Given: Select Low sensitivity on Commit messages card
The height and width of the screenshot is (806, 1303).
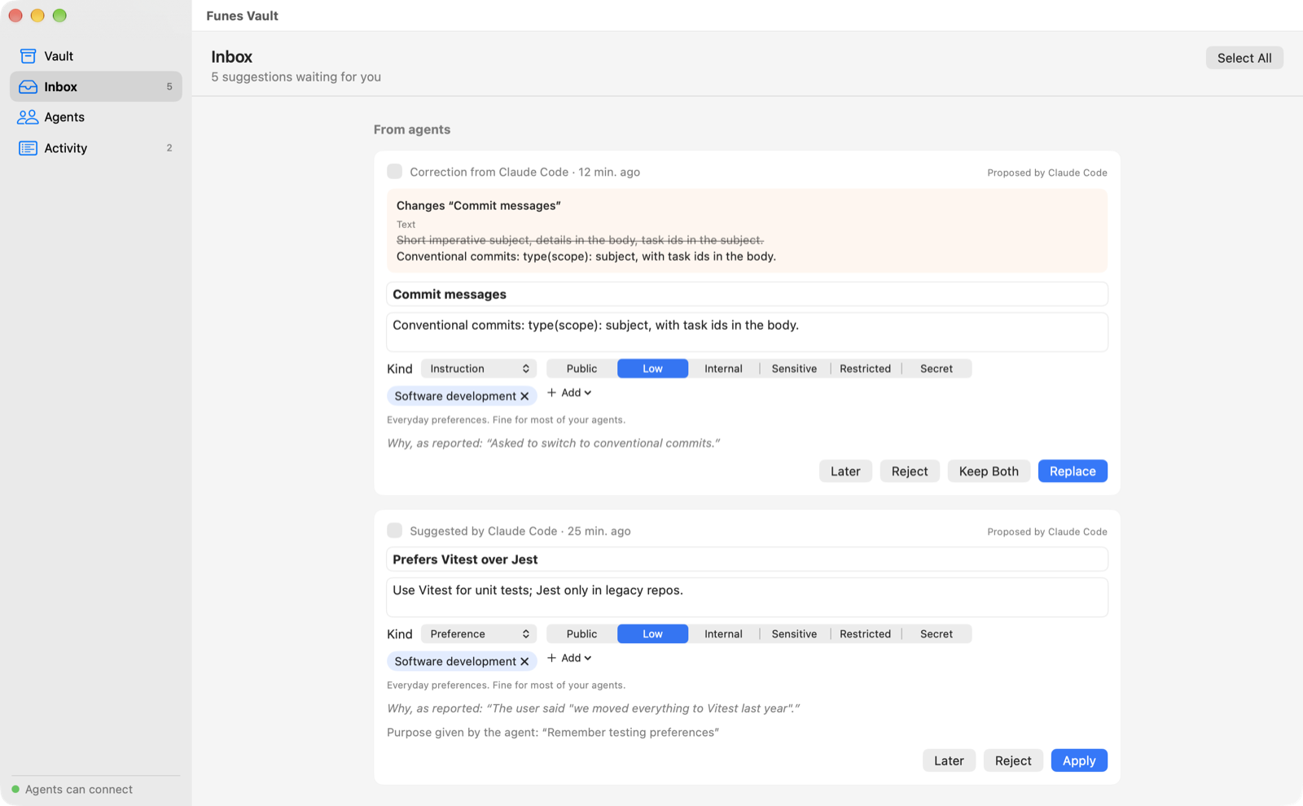Looking at the screenshot, I should [652, 369].
